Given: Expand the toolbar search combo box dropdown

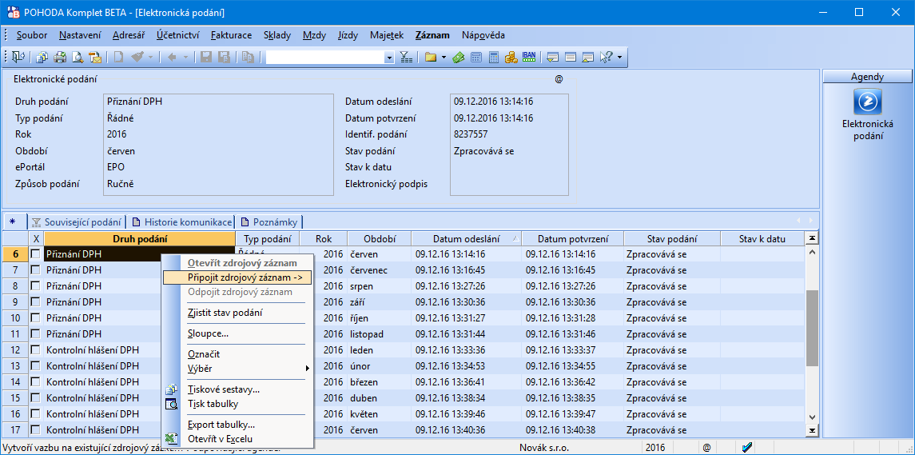Looking at the screenshot, I should [389, 58].
